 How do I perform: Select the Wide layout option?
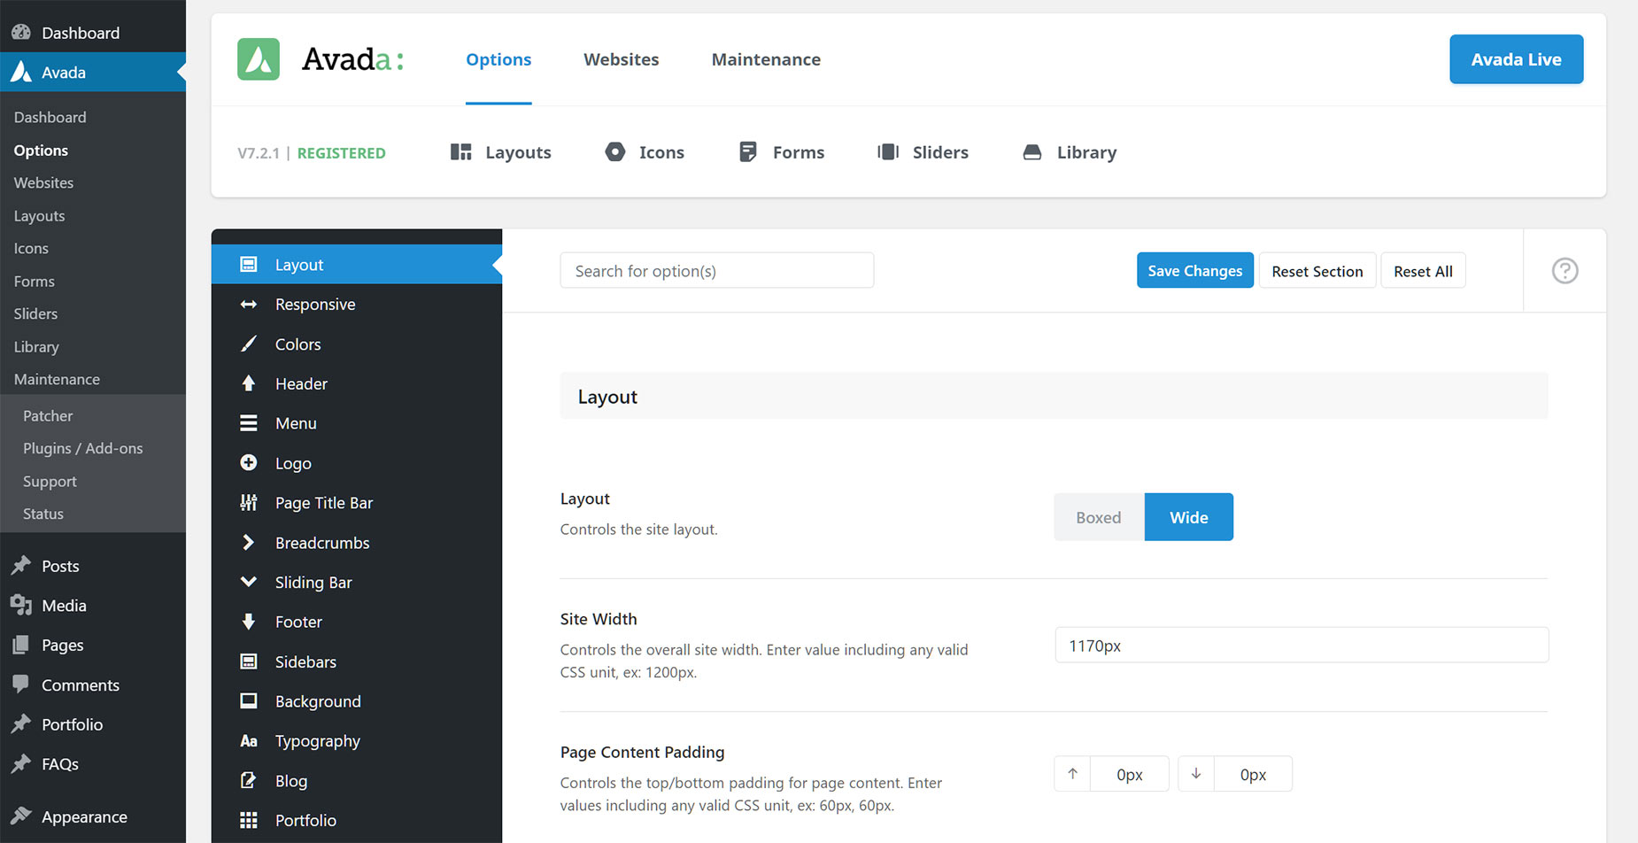click(x=1189, y=517)
